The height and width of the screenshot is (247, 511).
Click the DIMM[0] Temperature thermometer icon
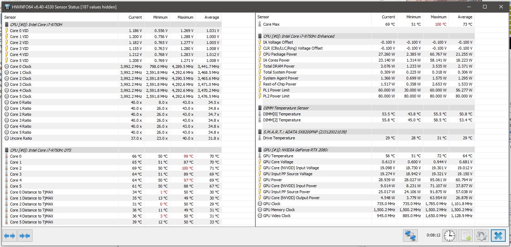click(x=260, y=114)
